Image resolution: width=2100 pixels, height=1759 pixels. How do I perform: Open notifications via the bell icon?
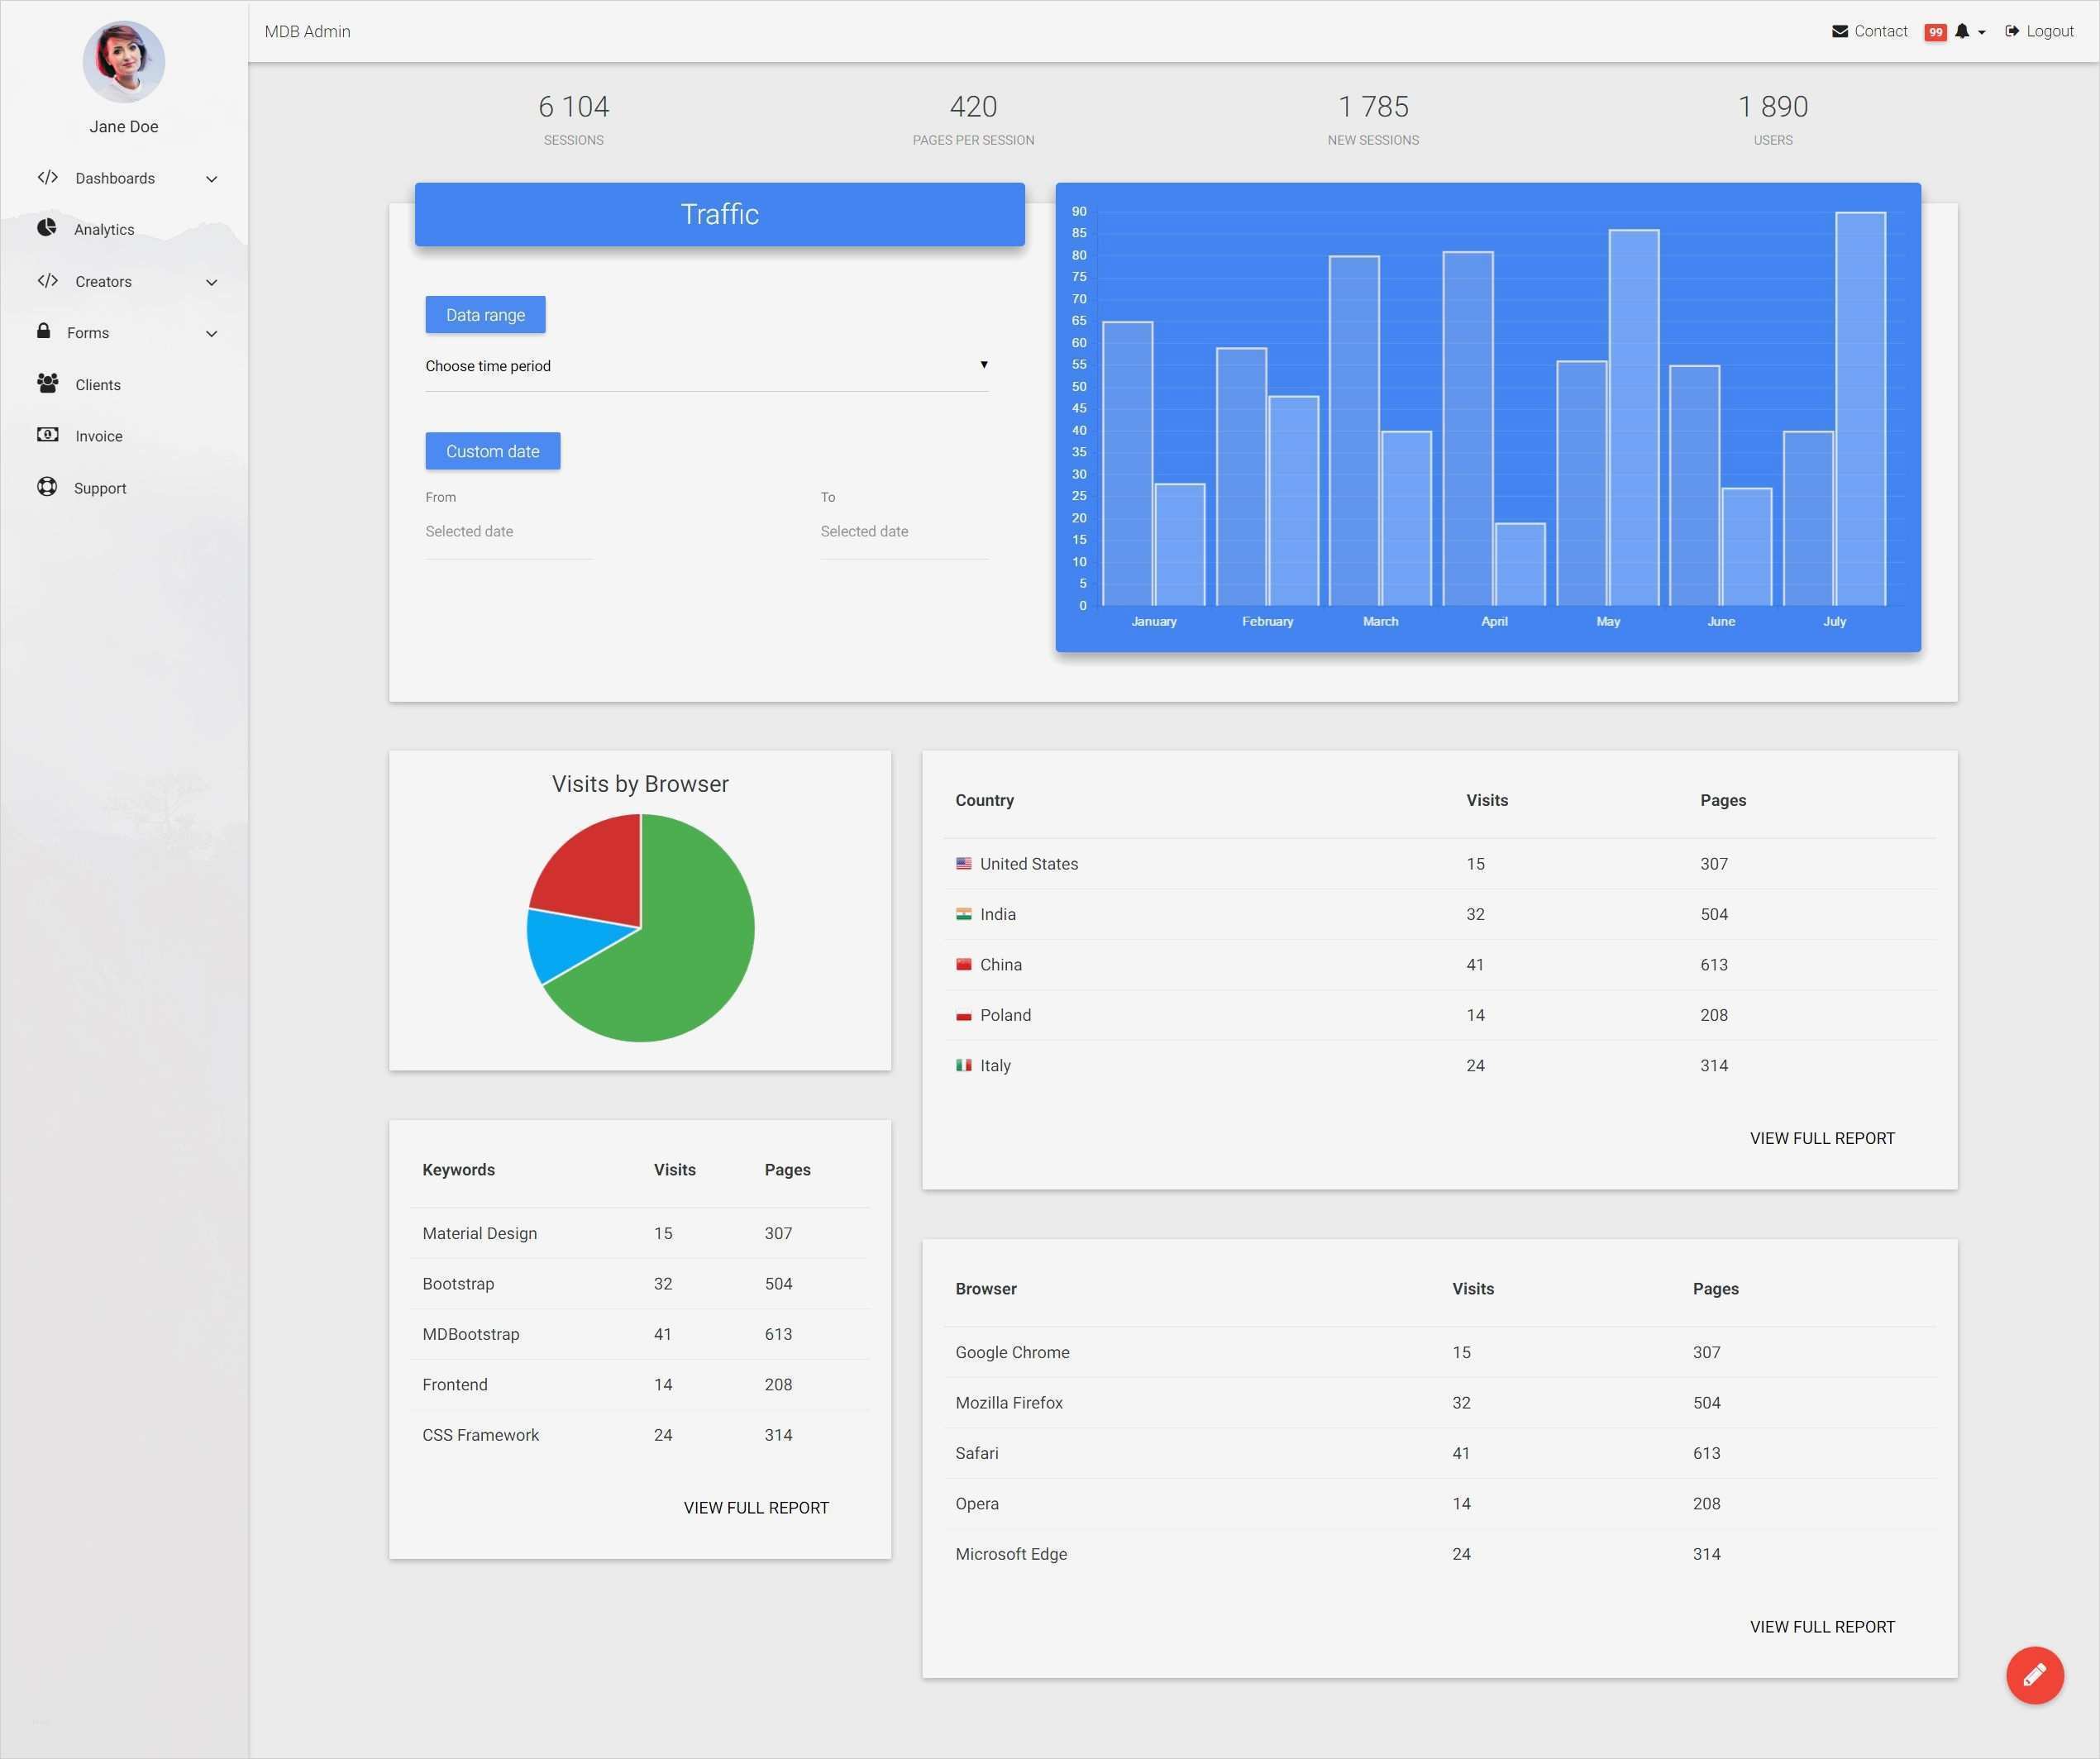[x=1962, y=31]
